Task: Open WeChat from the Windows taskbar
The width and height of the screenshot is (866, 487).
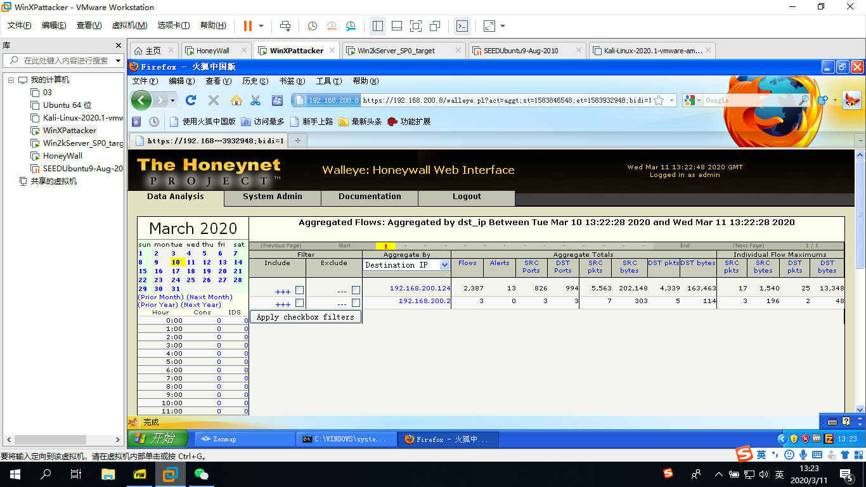Action: [201, 474]
